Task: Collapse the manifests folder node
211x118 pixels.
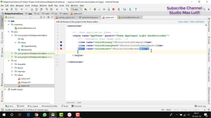Action: [9, 25]
